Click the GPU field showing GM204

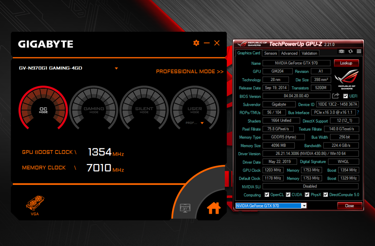(x=278, y=71)
